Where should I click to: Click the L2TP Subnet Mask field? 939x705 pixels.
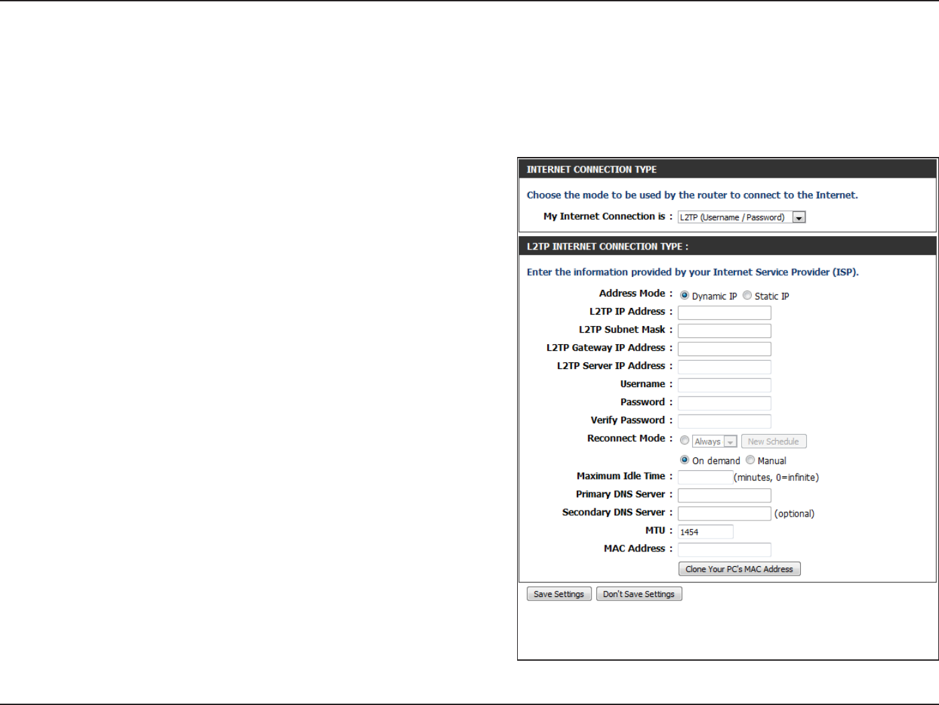click(724, 331)
